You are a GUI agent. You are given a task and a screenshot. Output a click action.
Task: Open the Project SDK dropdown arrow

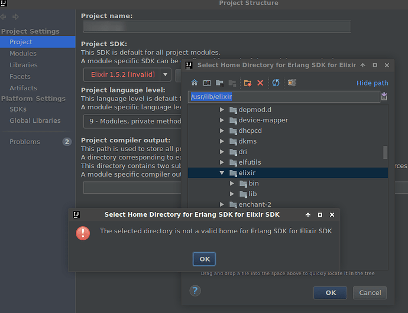click(165, 74)
